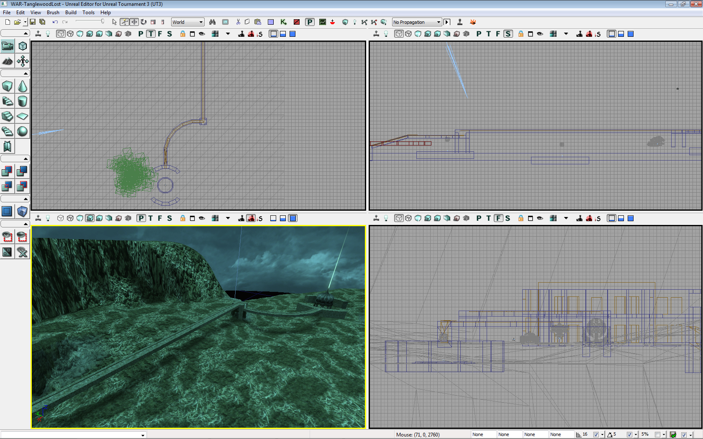The height and width of the screenshot is (439, 703).
Task: Select Lit view mode in perspective viewport
Action: pyautogui.click(x=90, y=218)
